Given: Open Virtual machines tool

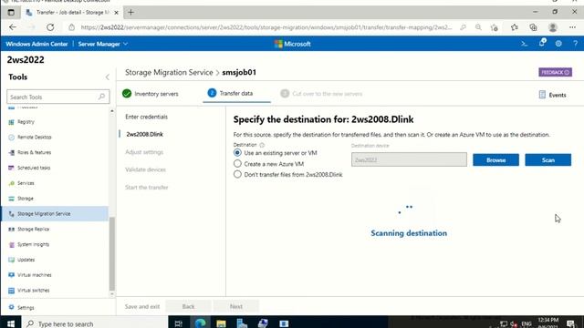Looking at the screenshot, I should pyautogui.click(x=35, y=275).
